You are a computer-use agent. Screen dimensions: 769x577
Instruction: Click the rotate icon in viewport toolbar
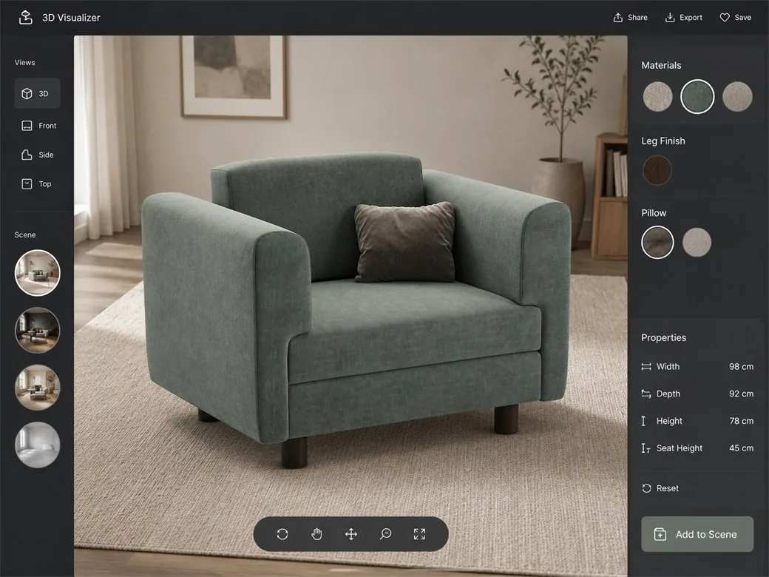coord(282,534)
